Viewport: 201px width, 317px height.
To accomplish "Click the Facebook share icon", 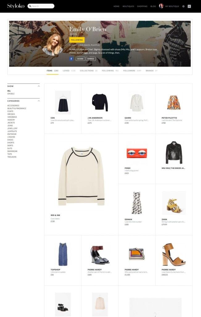I will click(x=71, y=59).
